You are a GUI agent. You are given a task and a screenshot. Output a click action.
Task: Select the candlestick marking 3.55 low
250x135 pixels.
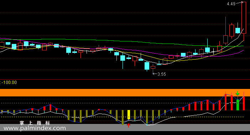153,69
